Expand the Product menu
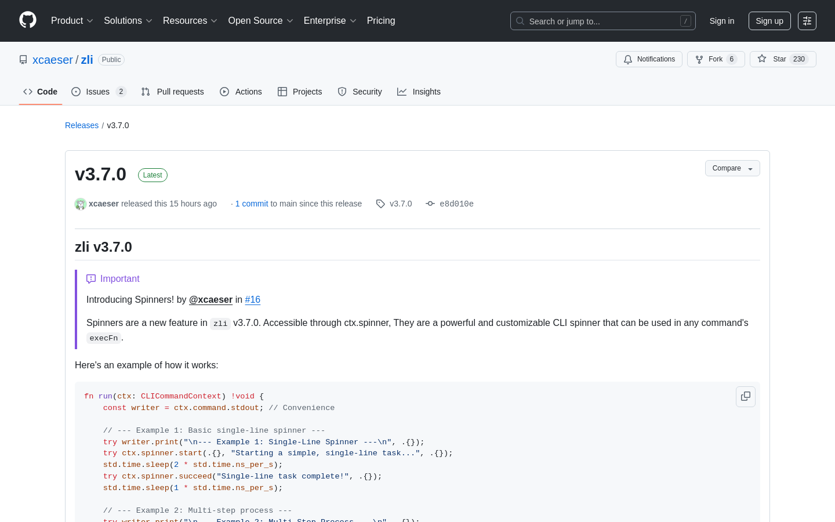The image size is (835, 522). tap(72, 21)
